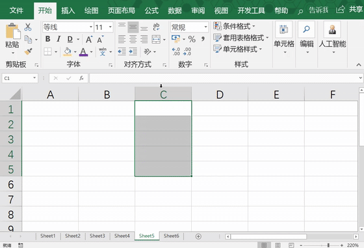Show phonetic guide wén icon
Image resolution: width=364 pixels, height=248 pixels.
point(103,51)
